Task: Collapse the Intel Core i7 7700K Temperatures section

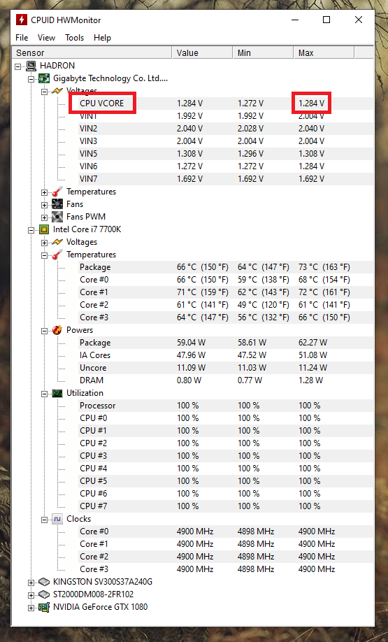Action: tap(44, 255)
